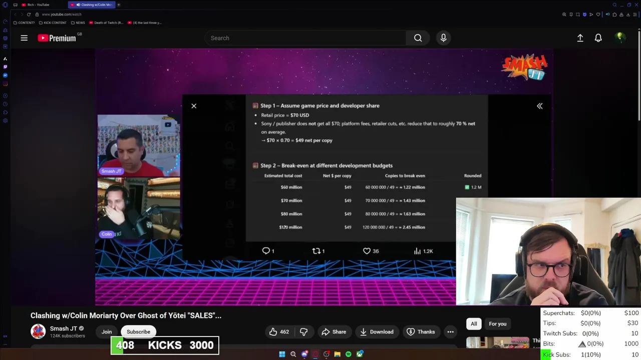Click the send/flow arrow toolbar icon

(x=591, y=14)
